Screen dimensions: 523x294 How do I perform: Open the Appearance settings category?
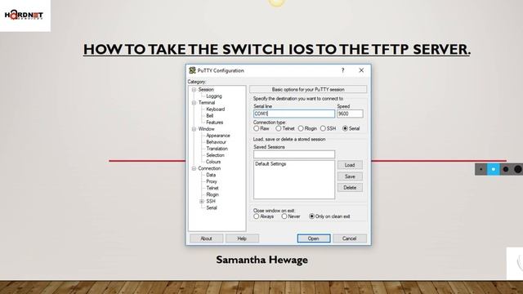218,136
